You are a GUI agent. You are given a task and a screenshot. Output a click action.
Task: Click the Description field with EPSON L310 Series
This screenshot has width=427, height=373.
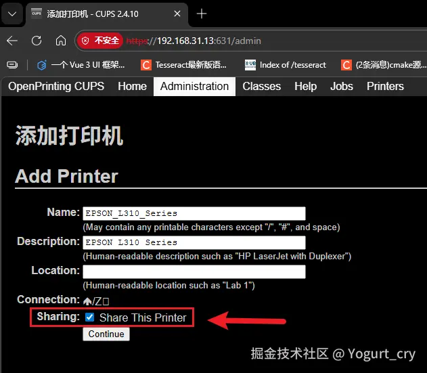194,242
